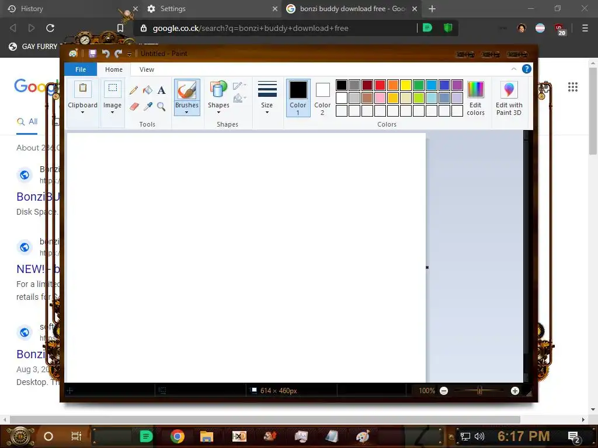Click the Paint application menu icon
Viewport: 598px width, 448px height.
[x=73, y=53]
